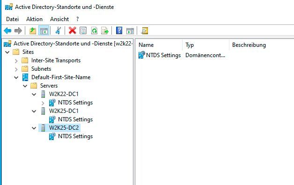Collapse the Default-First-Site-Name node
Image resolution: width=294 pixels, height=185 pixels.
click(x=16, y=77)
